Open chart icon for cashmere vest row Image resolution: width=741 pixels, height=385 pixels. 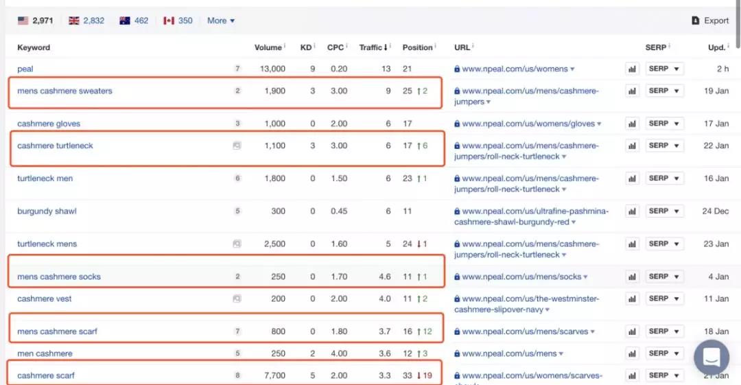coord(632,299)
